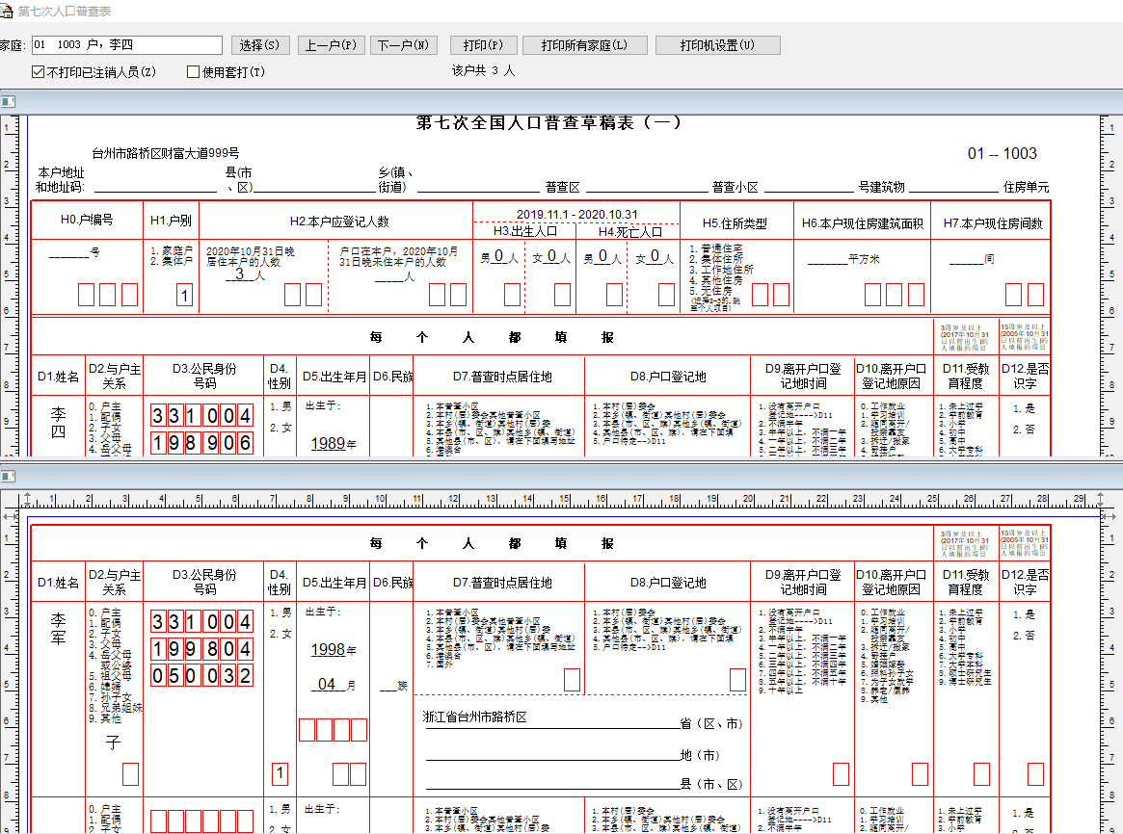The width and height of the screenshot is (1123, 834).
Task: Click the right margin marker on the lower horizontal ruler
Action: 1102,499
